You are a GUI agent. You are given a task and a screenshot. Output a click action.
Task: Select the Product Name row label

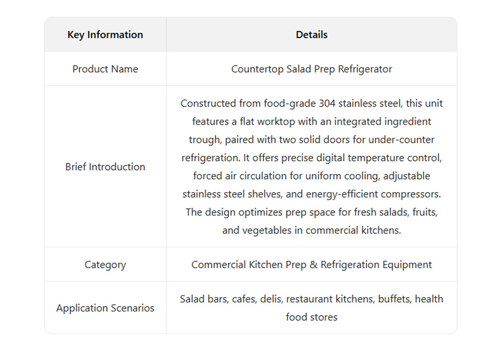[105, 69]
